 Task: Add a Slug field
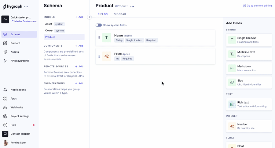click(x=249, y=83)
